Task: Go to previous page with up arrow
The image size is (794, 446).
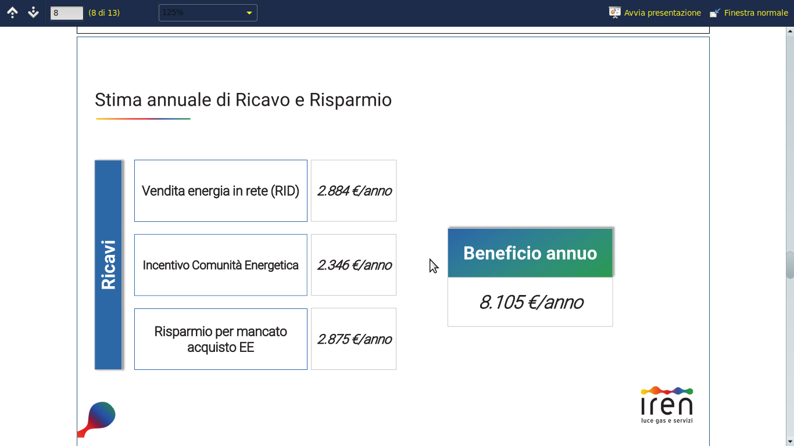Action: [x=12, y=12]
